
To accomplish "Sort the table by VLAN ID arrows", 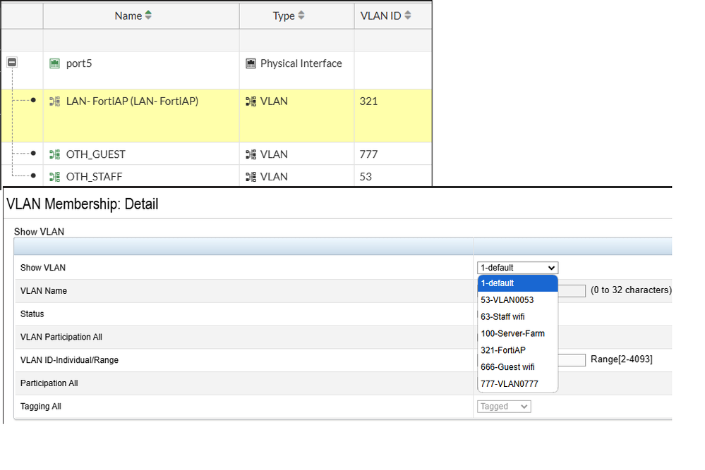I will 408,16.
